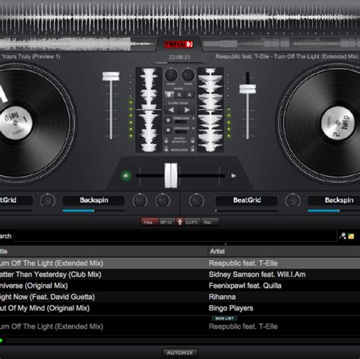Turn the left gain knob in mixer

171,75
